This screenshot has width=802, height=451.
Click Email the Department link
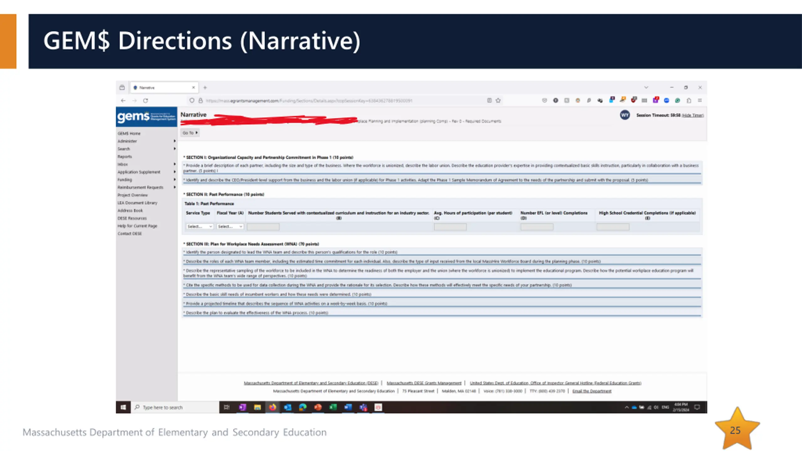point(592,391)
